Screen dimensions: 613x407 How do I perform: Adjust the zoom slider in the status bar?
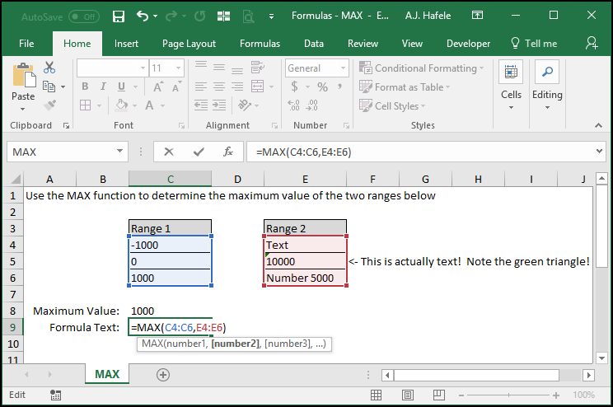pos(508,395)
